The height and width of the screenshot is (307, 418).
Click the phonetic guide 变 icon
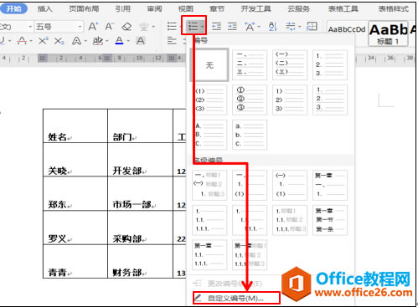[x=144, y=27]
